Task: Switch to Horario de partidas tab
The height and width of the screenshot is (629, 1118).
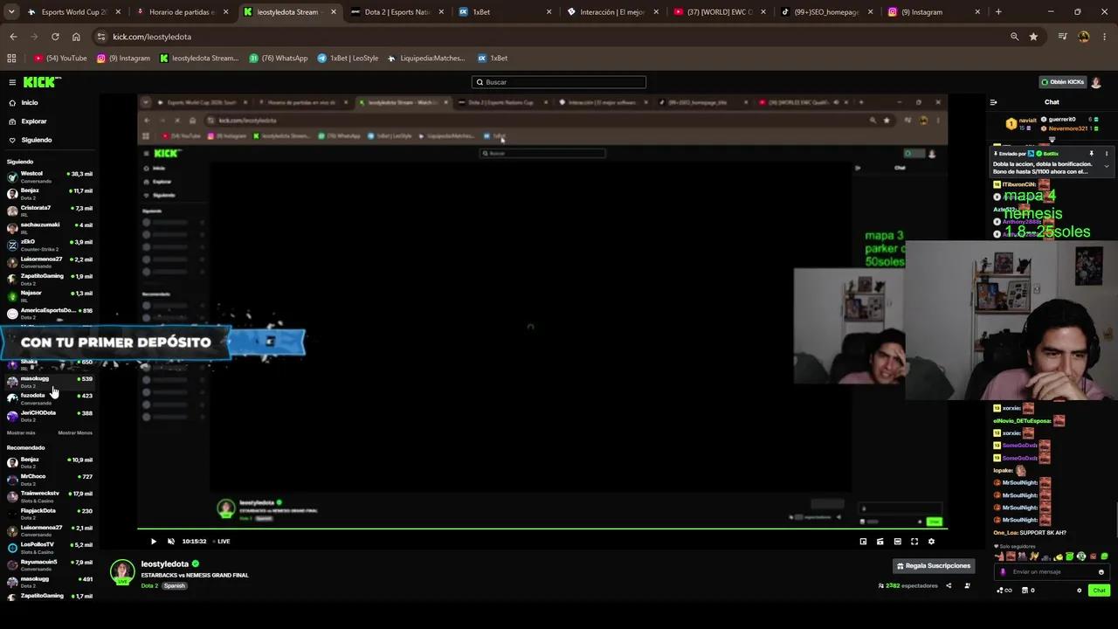Action: point(182,12)
